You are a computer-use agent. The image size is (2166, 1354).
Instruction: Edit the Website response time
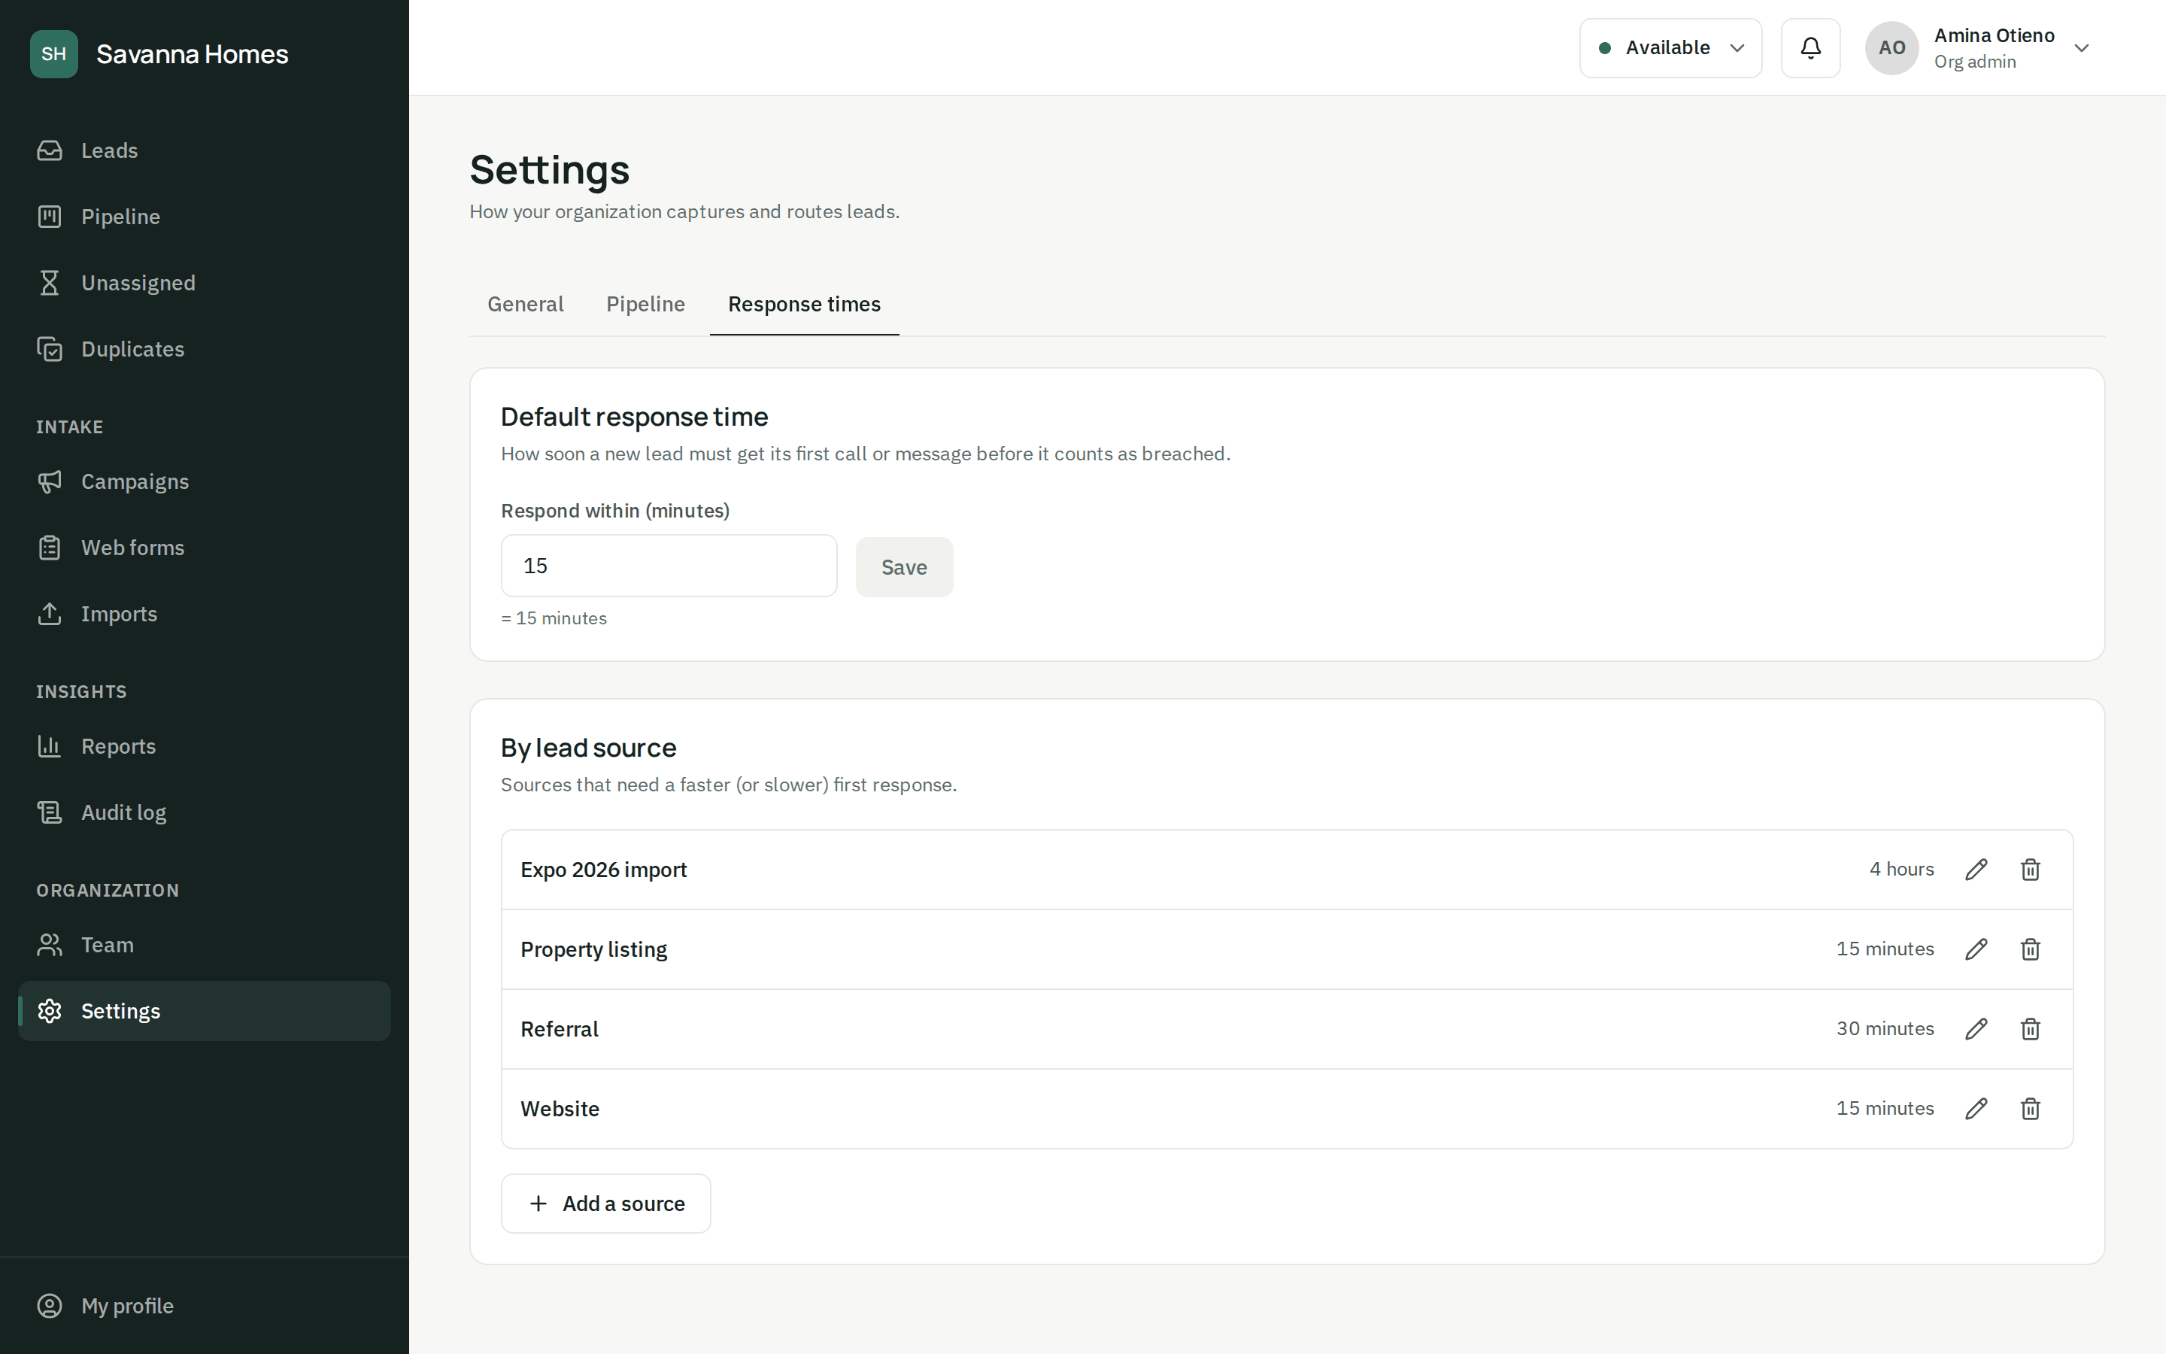pyautogui.click(x=1976, y=1109)
